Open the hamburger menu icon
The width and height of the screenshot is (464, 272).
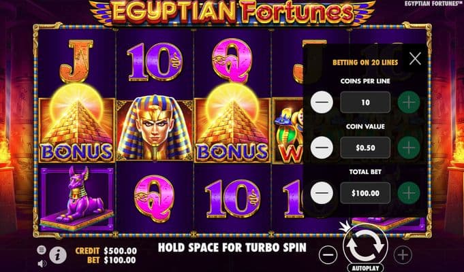tap(42, 250)
